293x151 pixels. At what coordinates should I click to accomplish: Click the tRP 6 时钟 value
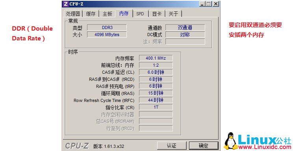pos(156,86)
